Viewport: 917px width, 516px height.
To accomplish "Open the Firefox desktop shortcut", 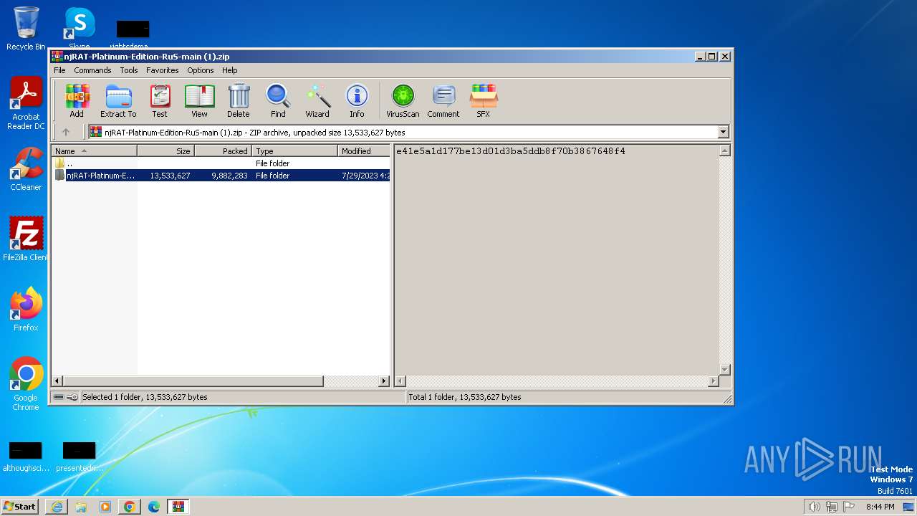I will [26, 309].
